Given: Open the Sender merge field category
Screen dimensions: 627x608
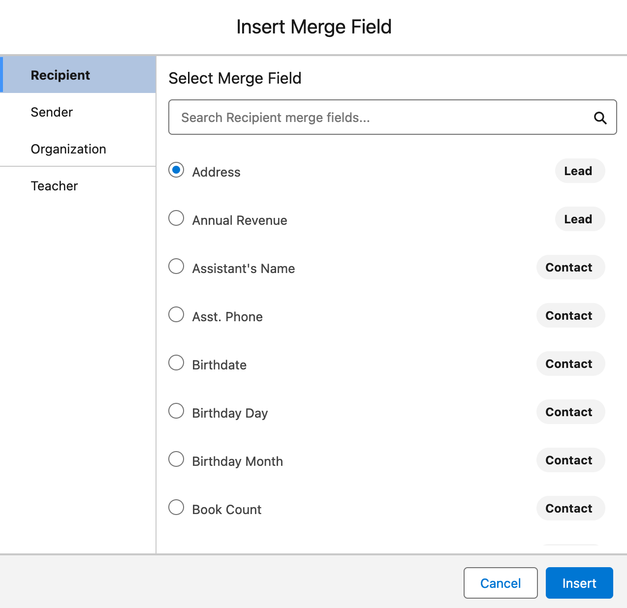Looking at the screenshot, I should 52,112.
